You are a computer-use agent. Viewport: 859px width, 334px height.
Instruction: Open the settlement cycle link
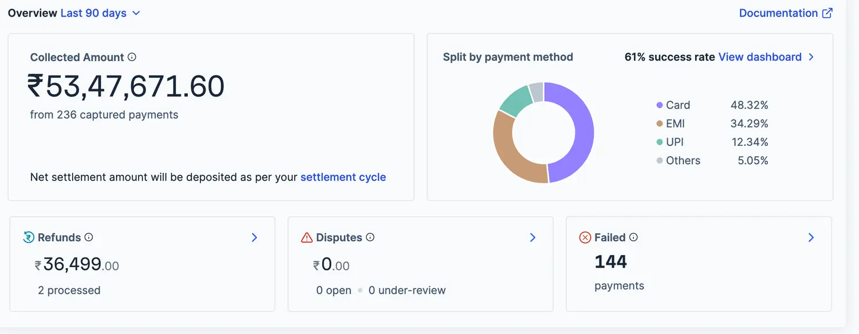(343, 177)
